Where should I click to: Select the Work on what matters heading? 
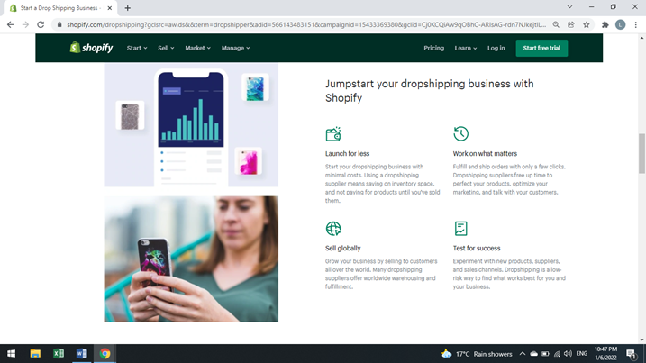[485, 154]
